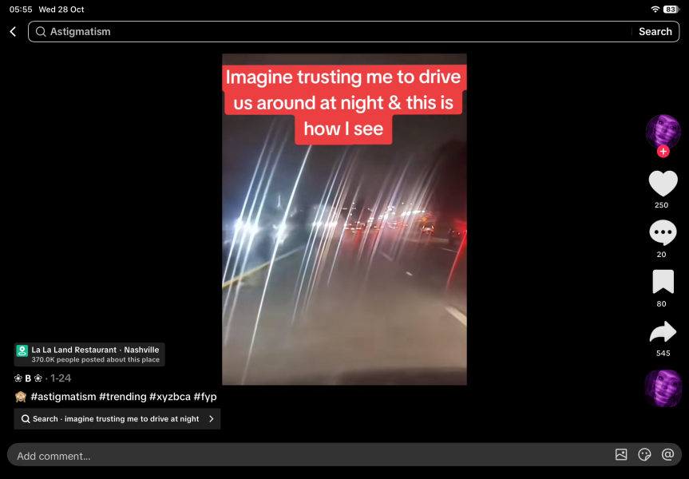
Task: Open the La La Land Restaurant location tag
Action: click(89, 354)
